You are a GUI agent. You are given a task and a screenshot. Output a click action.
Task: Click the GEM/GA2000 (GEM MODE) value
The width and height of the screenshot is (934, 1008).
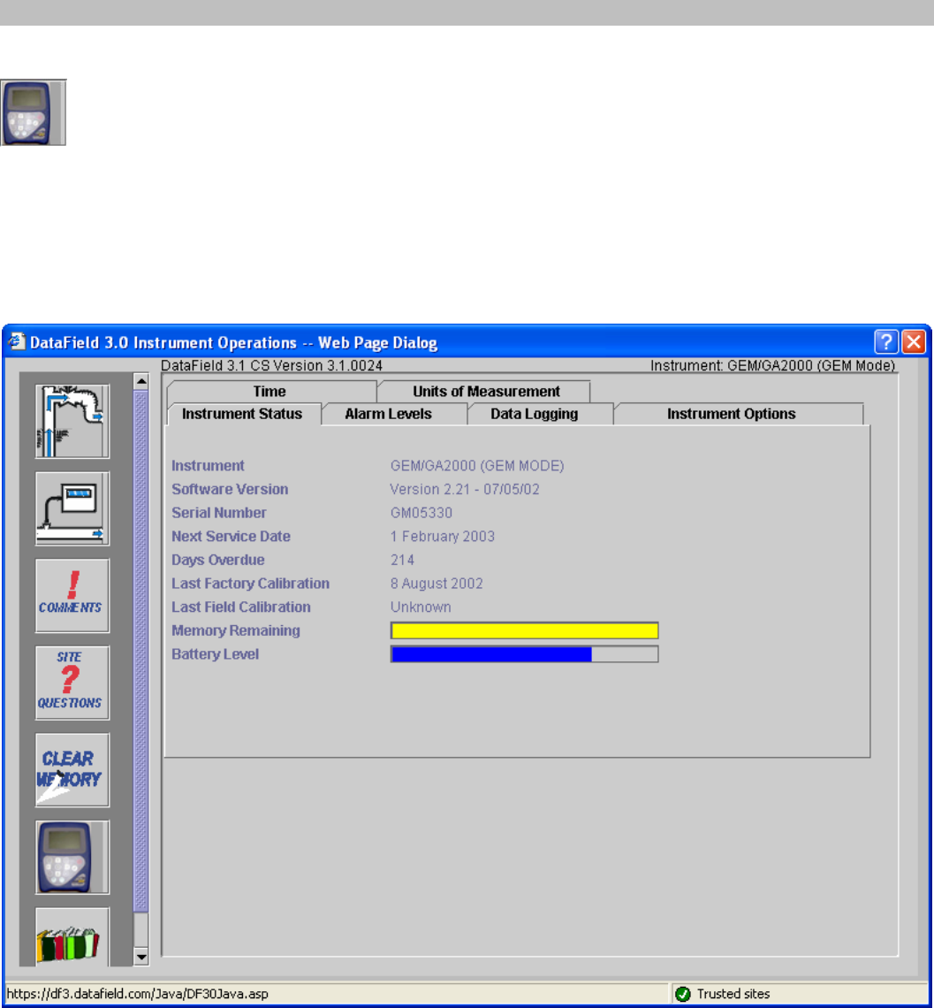click(477, 466)
